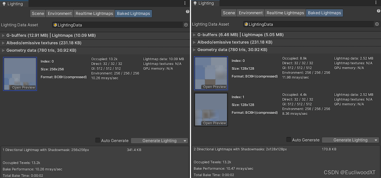Viewport: 381px width, 178px height.
Task: Click 'Lightmap data: 10.09 MB' text
Action: pos(163,59)
